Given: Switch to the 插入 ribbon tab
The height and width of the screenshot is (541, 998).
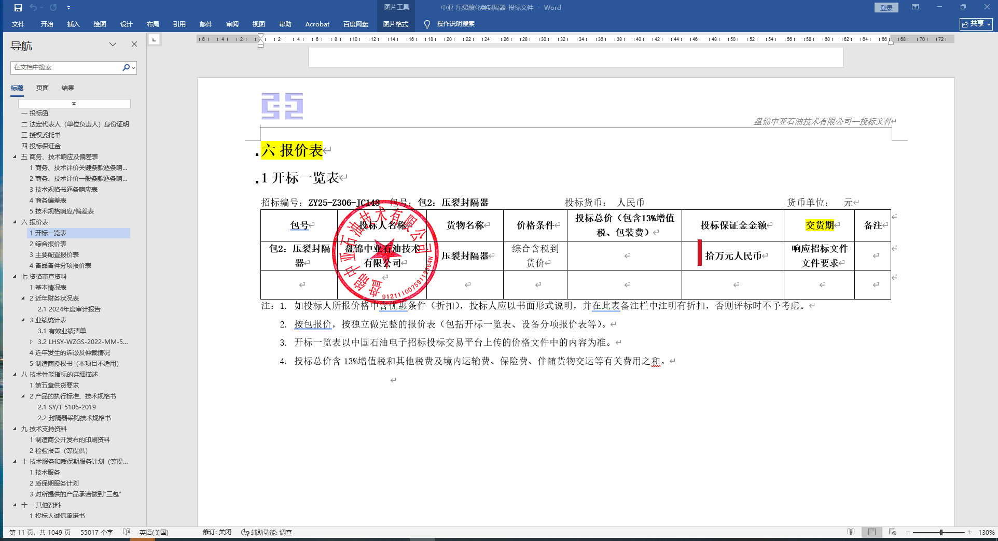Looking at the screenshot, I should pos(74,24).
